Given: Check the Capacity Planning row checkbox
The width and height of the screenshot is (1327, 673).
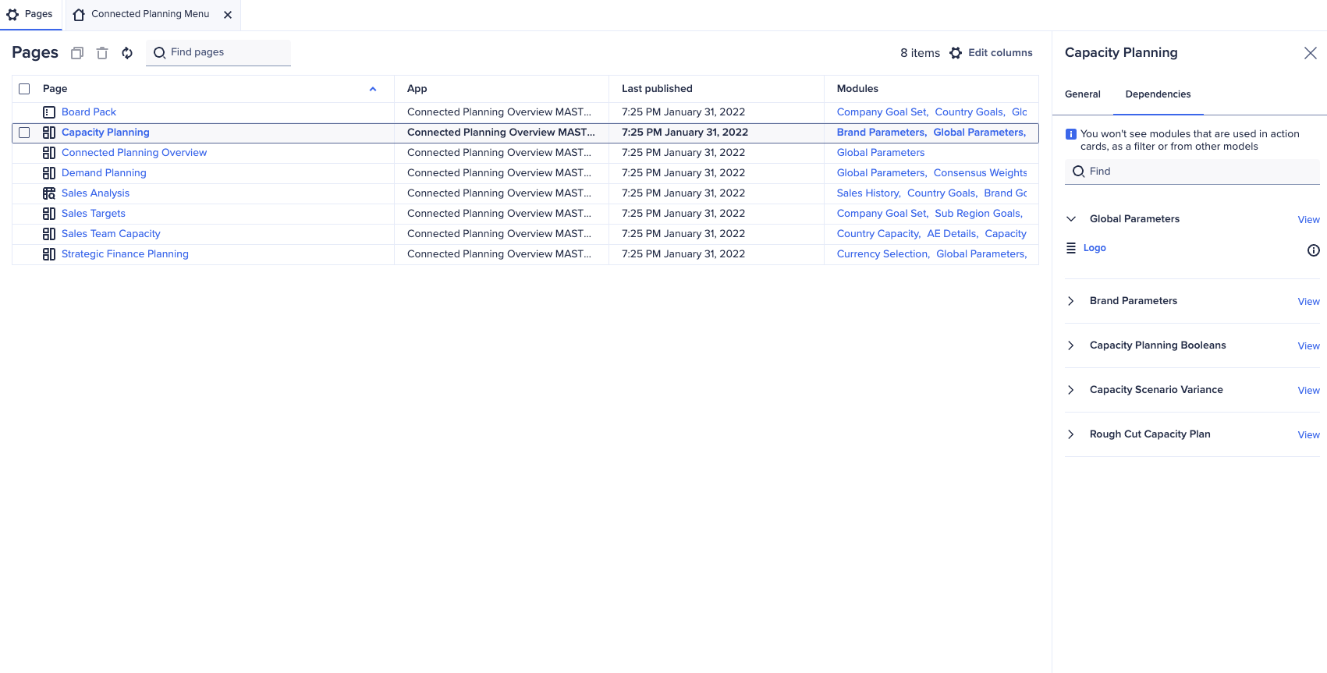Looking at the screenshot, I should tap(24, 133).
